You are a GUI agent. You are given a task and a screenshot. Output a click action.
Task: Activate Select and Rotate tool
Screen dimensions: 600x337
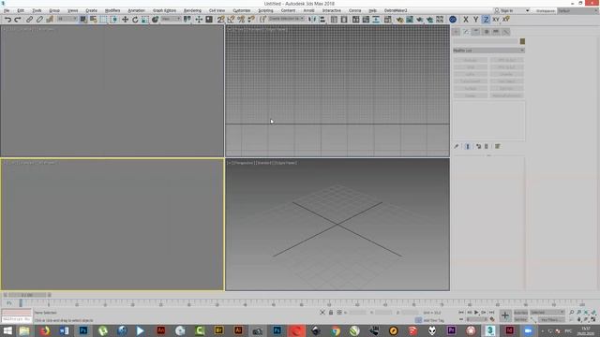pos(135,19)
